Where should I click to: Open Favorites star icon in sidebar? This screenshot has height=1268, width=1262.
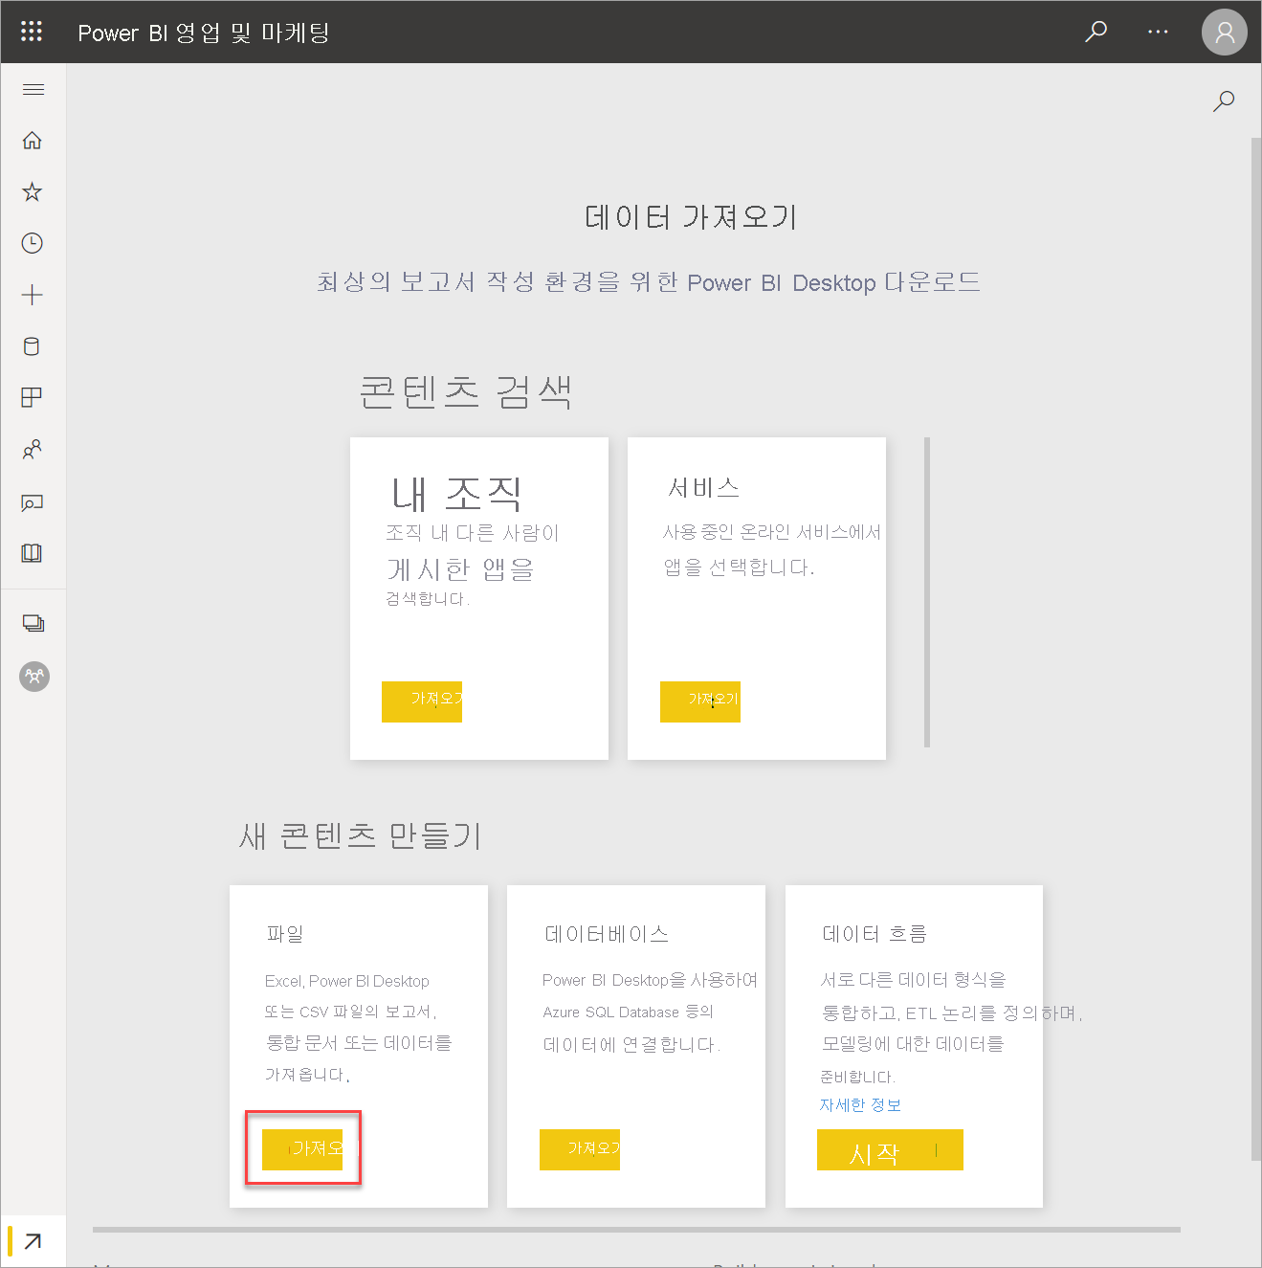click(33, 192)
